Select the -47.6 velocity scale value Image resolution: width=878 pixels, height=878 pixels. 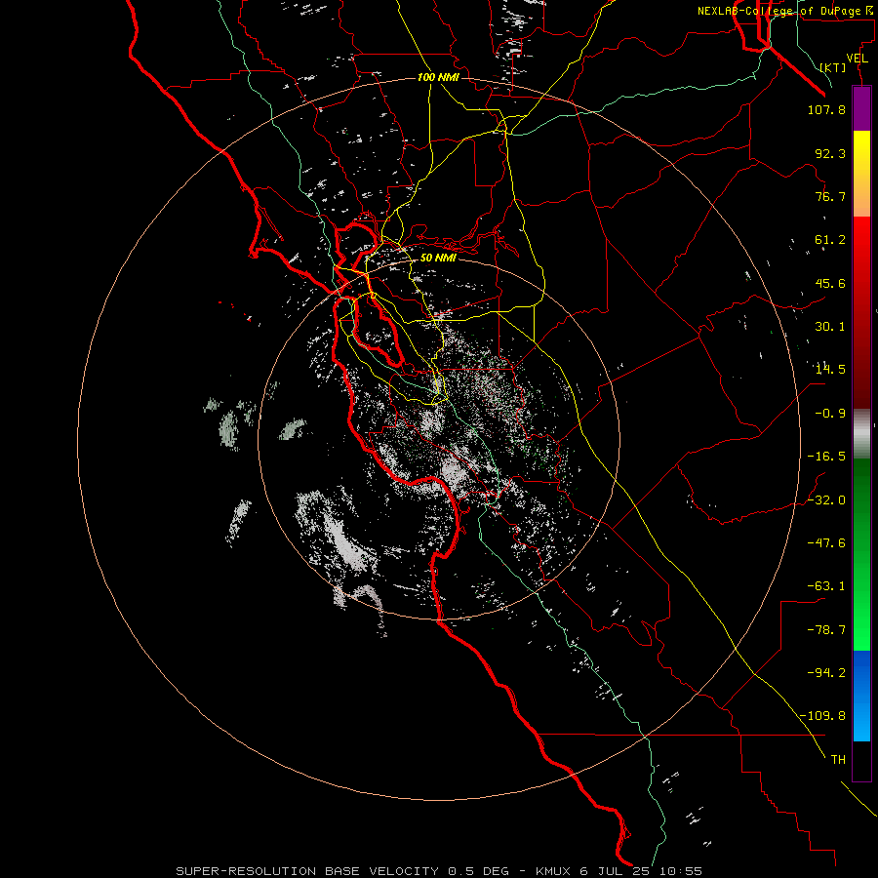click(826, 543)
